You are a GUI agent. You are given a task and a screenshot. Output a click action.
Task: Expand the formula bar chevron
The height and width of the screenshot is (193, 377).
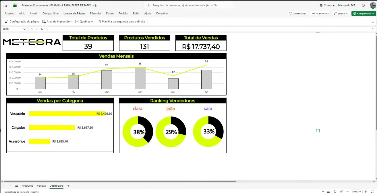click(x=373, y=29)
